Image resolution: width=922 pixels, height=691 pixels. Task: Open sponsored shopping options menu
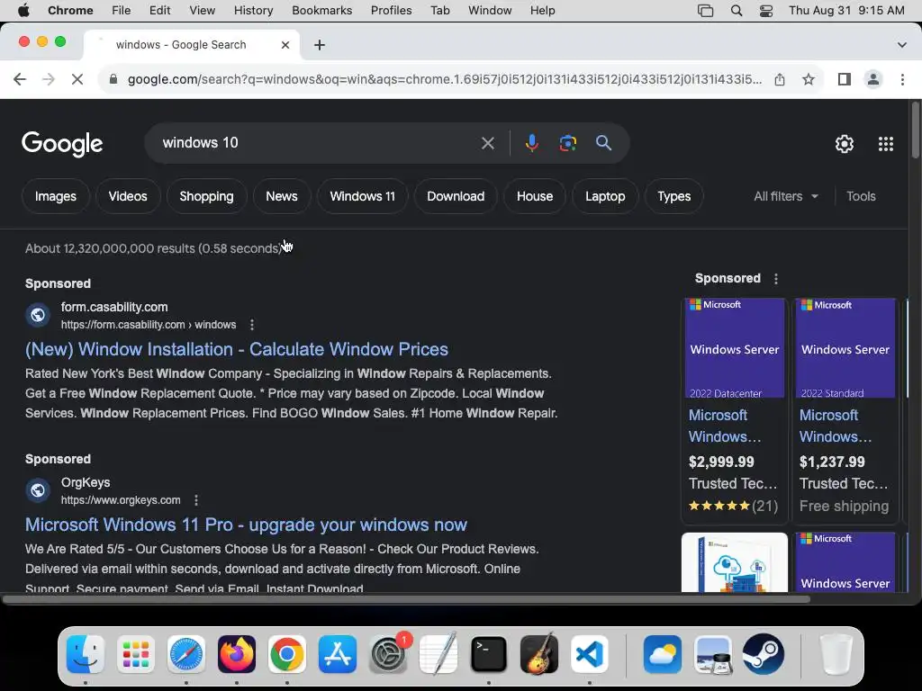click(776, 279)
